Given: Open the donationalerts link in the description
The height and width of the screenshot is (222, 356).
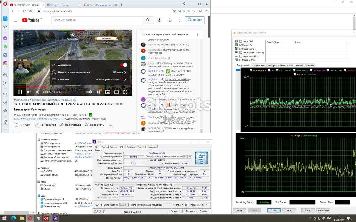Looking at the screenshot, I should [x=37, y=119].
